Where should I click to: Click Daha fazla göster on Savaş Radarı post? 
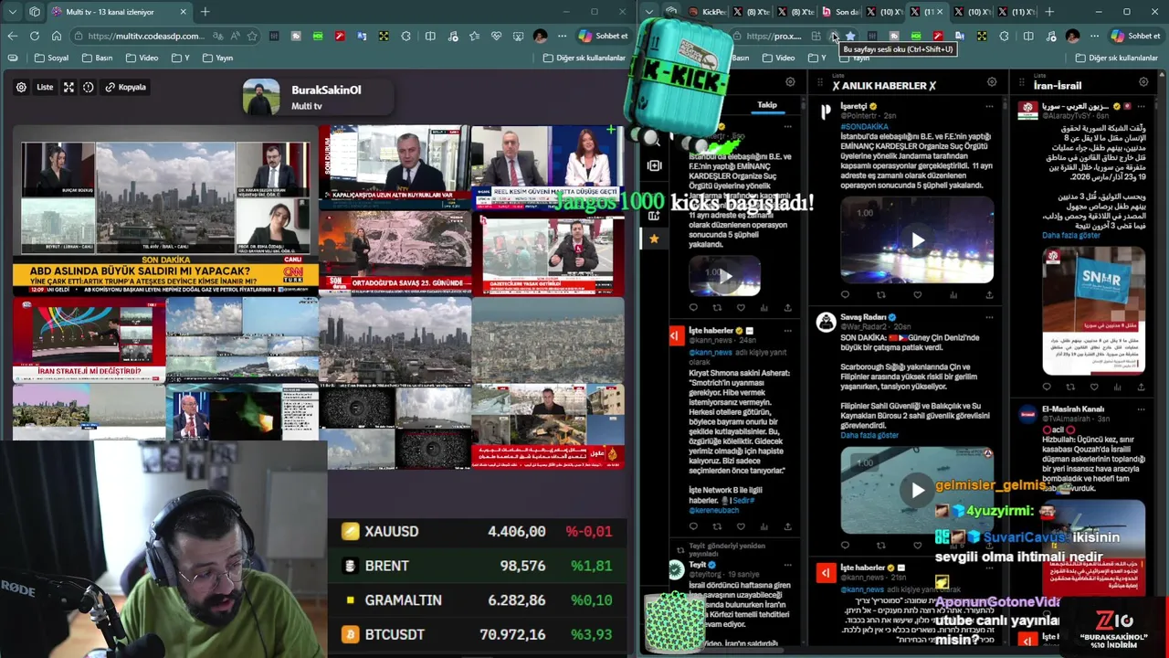coord(869,435)
